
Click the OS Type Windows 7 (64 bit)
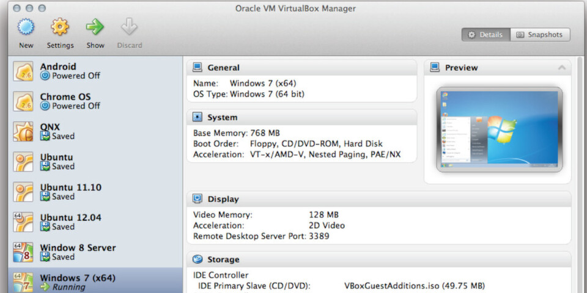[x=249, y=94]
